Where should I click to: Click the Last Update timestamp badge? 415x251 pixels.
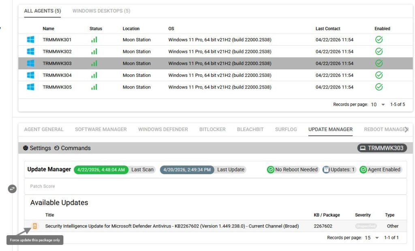tap(187, 170)
